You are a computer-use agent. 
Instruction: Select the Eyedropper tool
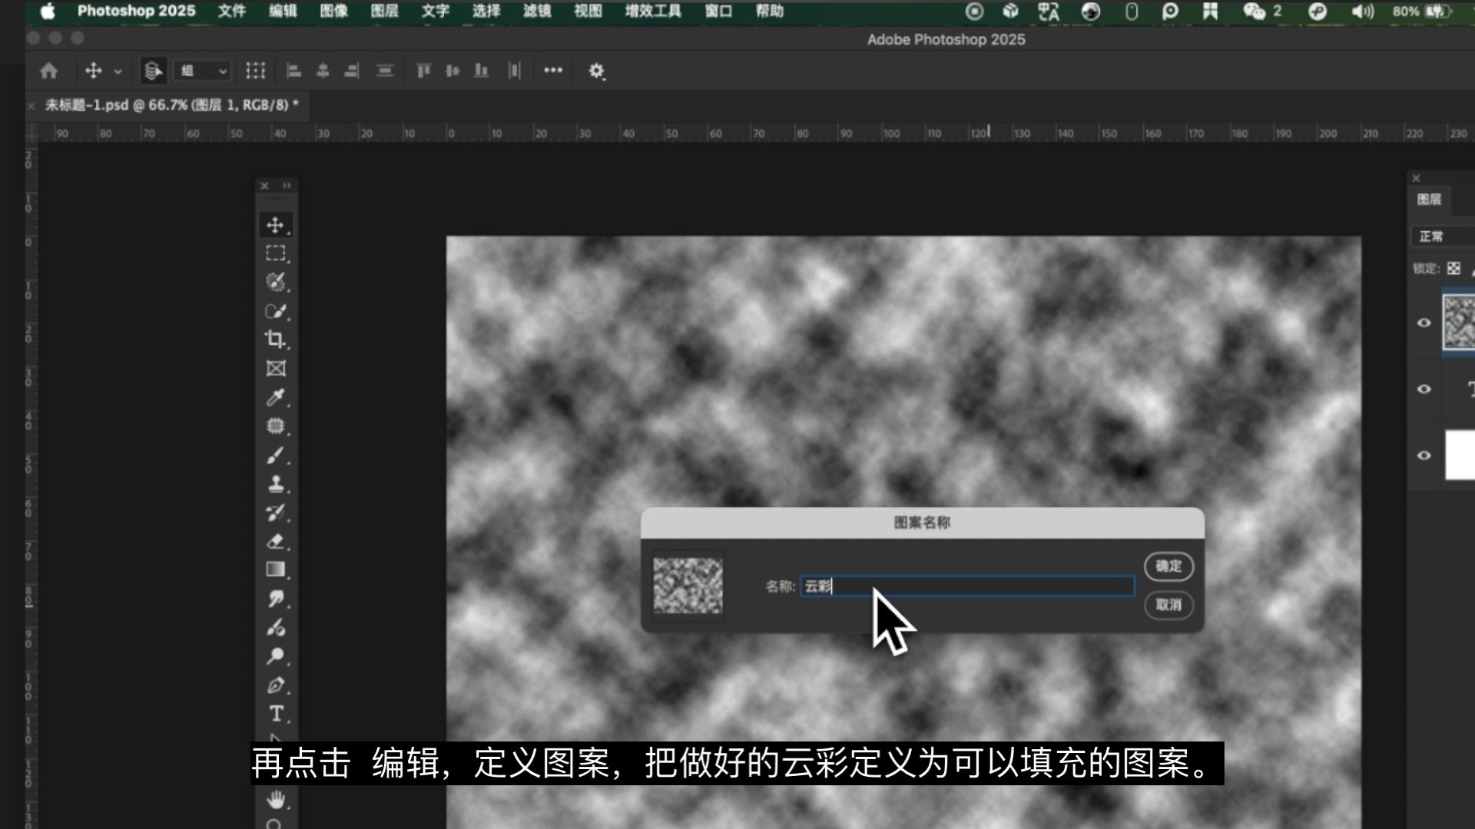click(276, 397)
